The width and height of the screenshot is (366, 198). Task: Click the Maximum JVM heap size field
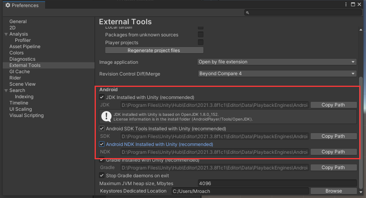277,184
